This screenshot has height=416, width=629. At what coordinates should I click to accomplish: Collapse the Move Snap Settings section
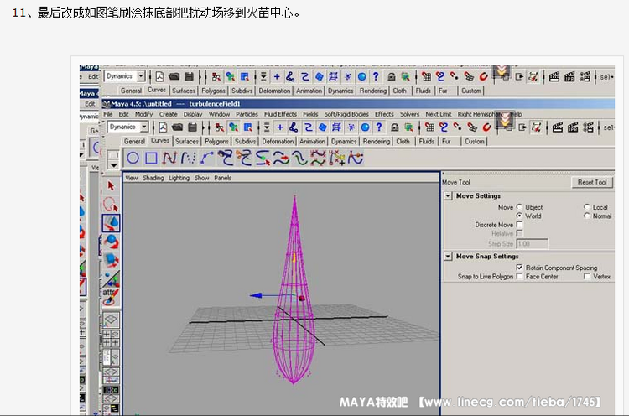coord(448,257)
